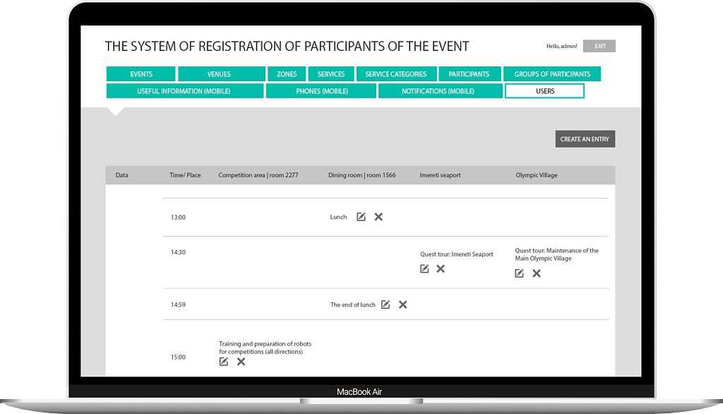Delete the Quest tour: Imereti Seaport entry

[x=441, y=268]
